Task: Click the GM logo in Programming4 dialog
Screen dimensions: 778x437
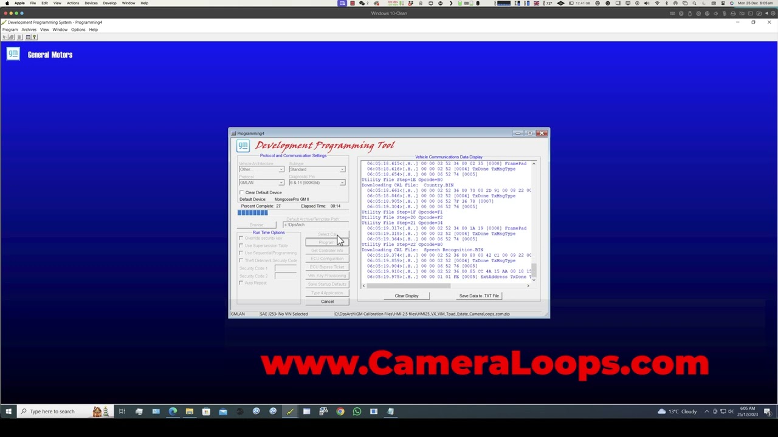Action: coord(243,146)
